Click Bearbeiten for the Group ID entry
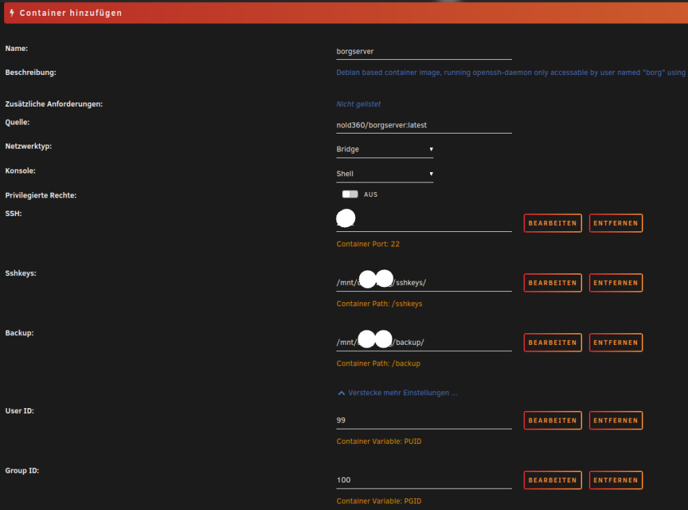This screenshot has width=688, height=510. (x=552, y=480)
